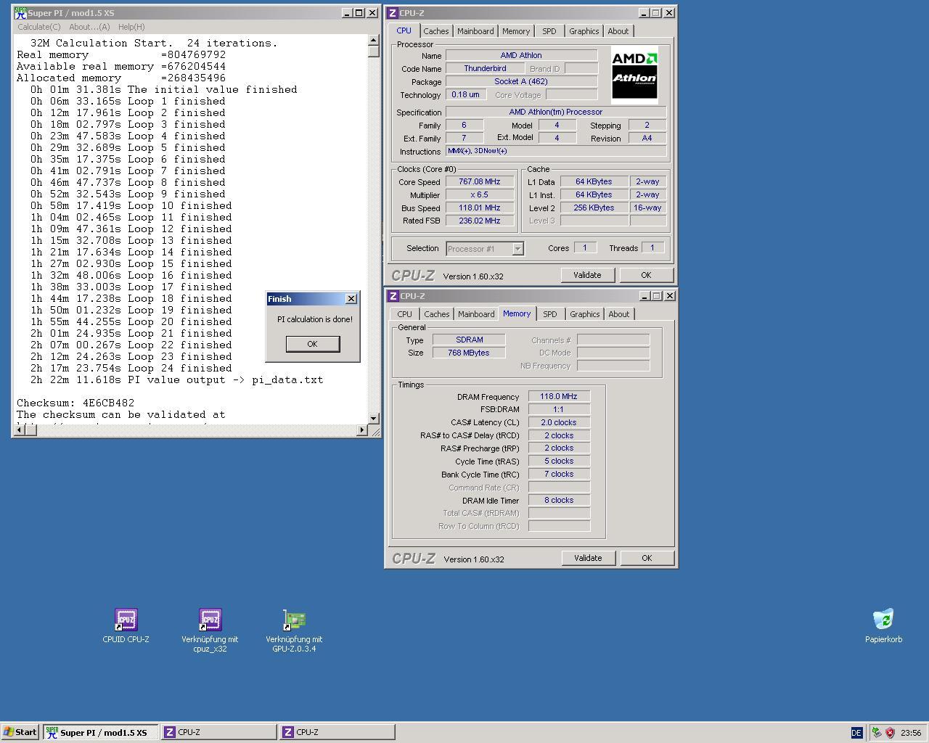This screenshot has height=743, width=929.
Task: Click the Super PI horizontal scrollbar left arrow
Action: (20, 430)
